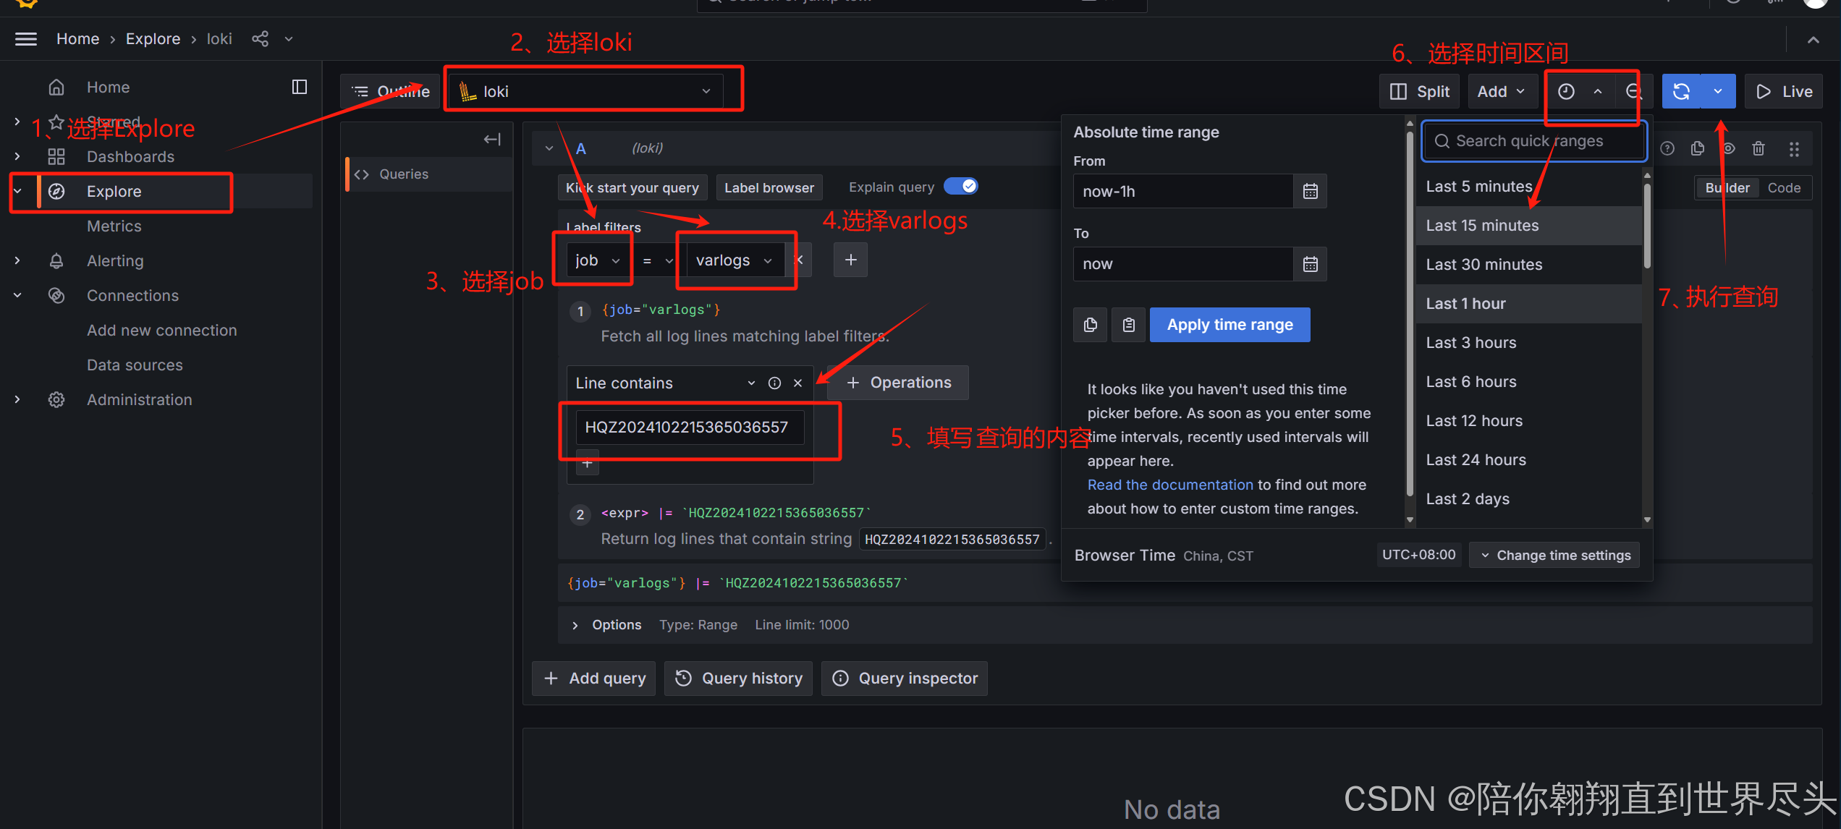Select Last 15 minutes quick range
This screenshot has height=829, width=1841.
click(x=1482, y=226)
